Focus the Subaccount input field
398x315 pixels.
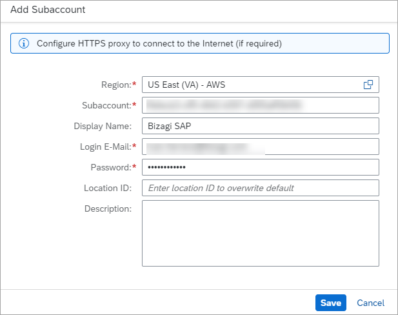261,105
